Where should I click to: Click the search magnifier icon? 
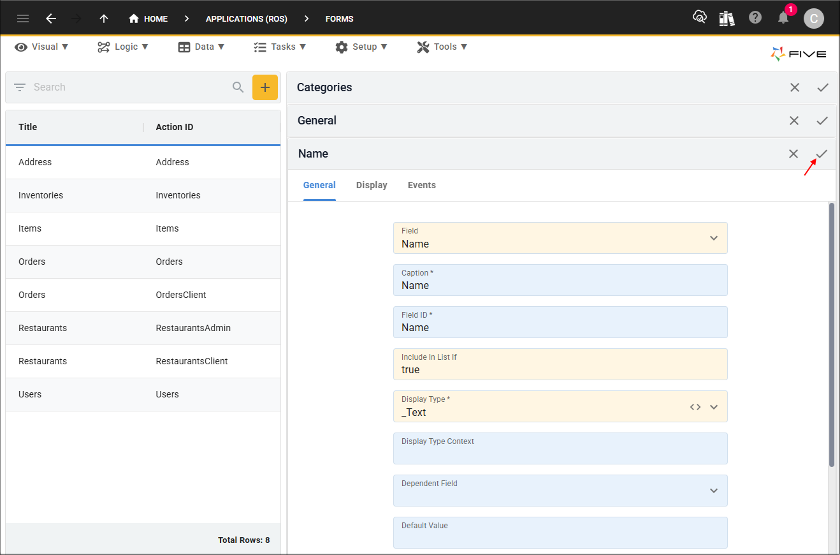coord(238,87)
